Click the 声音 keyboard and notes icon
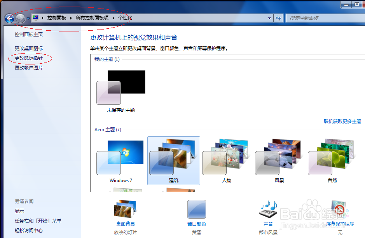Viewport: 365px width, 238px height. click(268, 209)
